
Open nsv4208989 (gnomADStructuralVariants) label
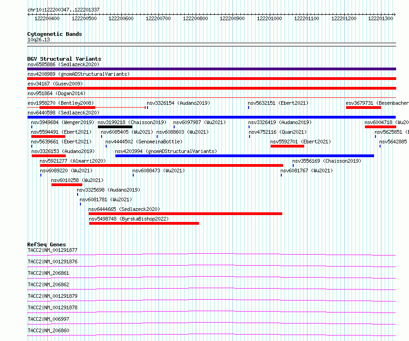coord(79,74)
